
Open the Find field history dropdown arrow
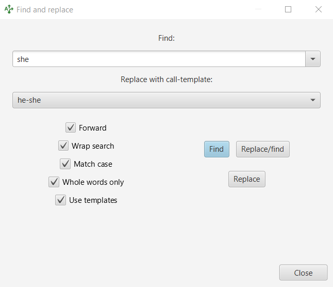313,59
